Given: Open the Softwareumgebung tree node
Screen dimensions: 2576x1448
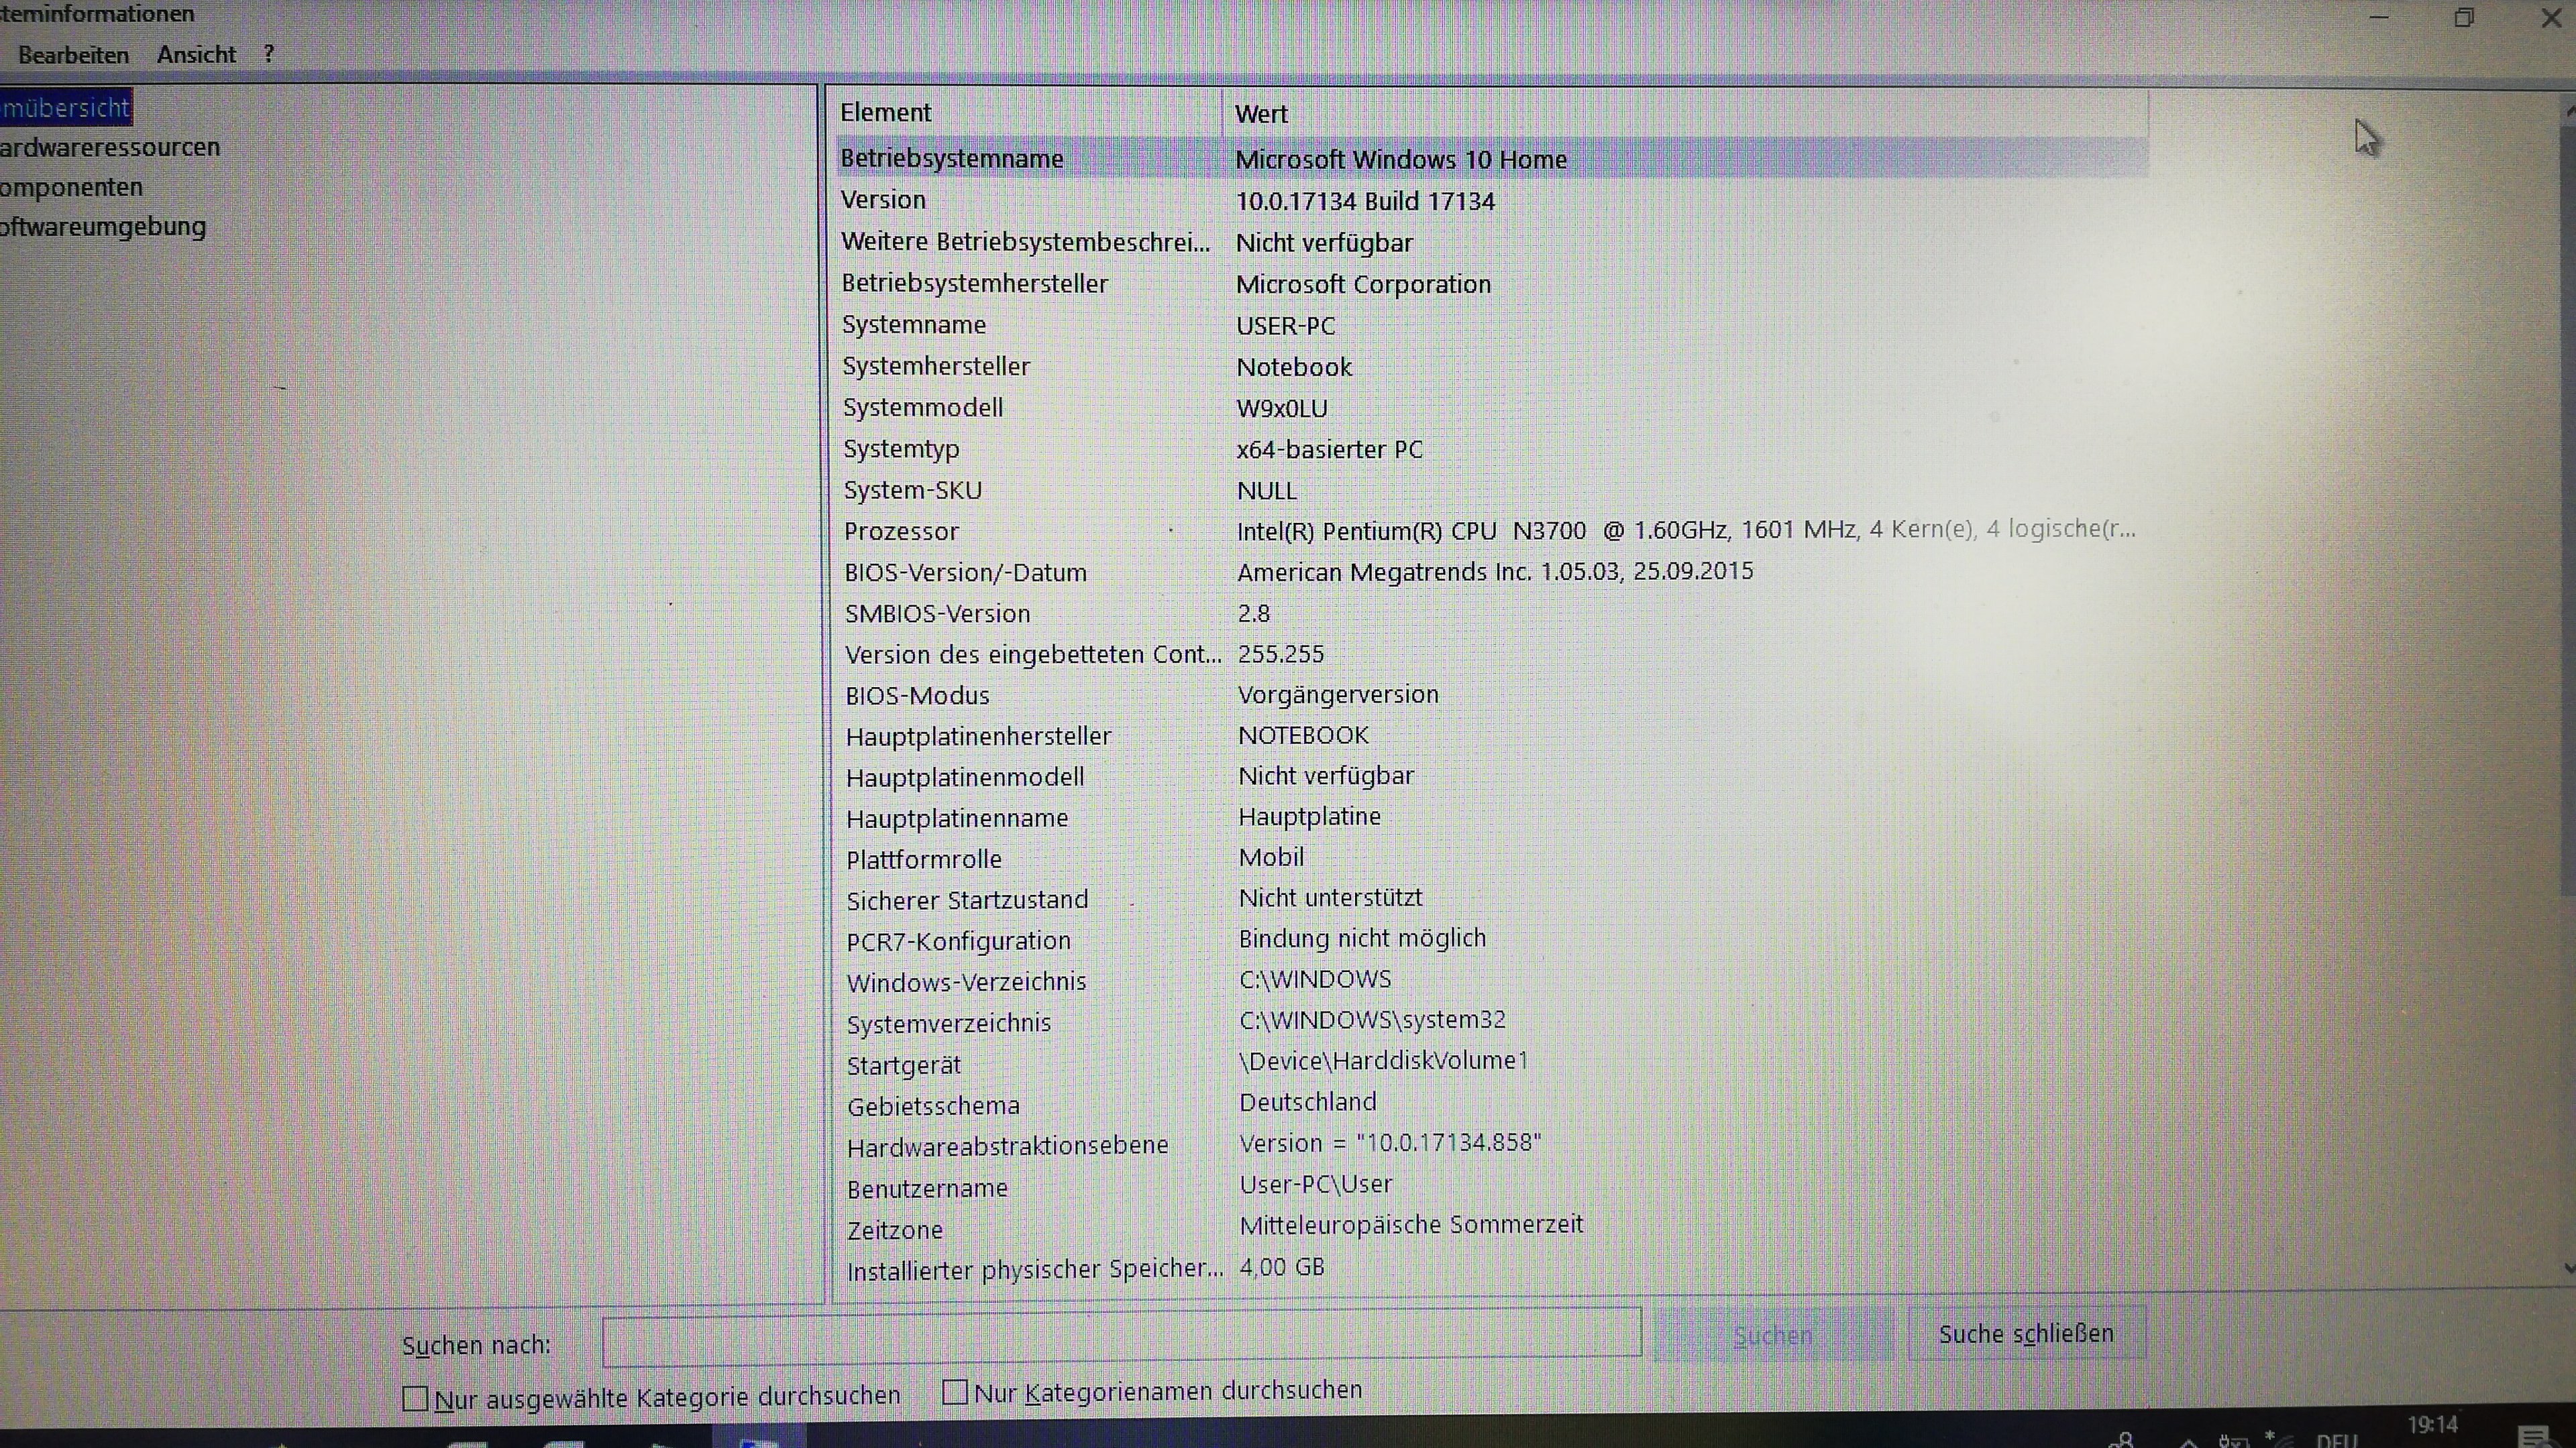Looking at the screenshot, I should tap(103, 227).
